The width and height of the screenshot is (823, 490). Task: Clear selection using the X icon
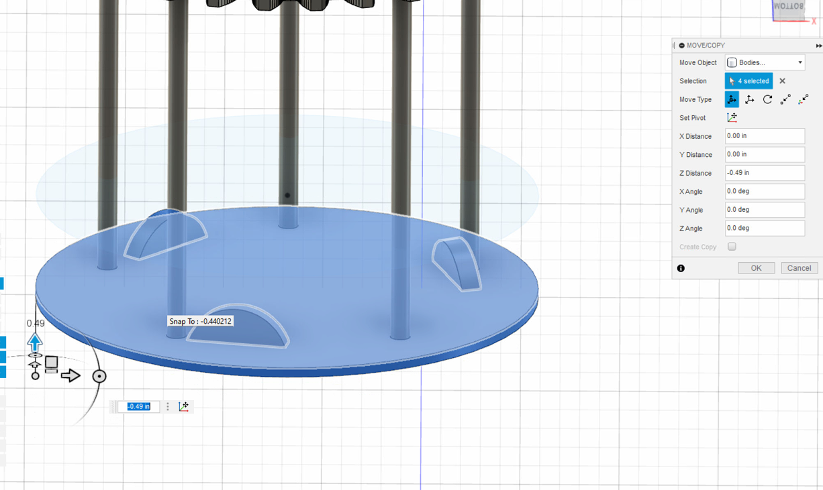click(782, 80)
